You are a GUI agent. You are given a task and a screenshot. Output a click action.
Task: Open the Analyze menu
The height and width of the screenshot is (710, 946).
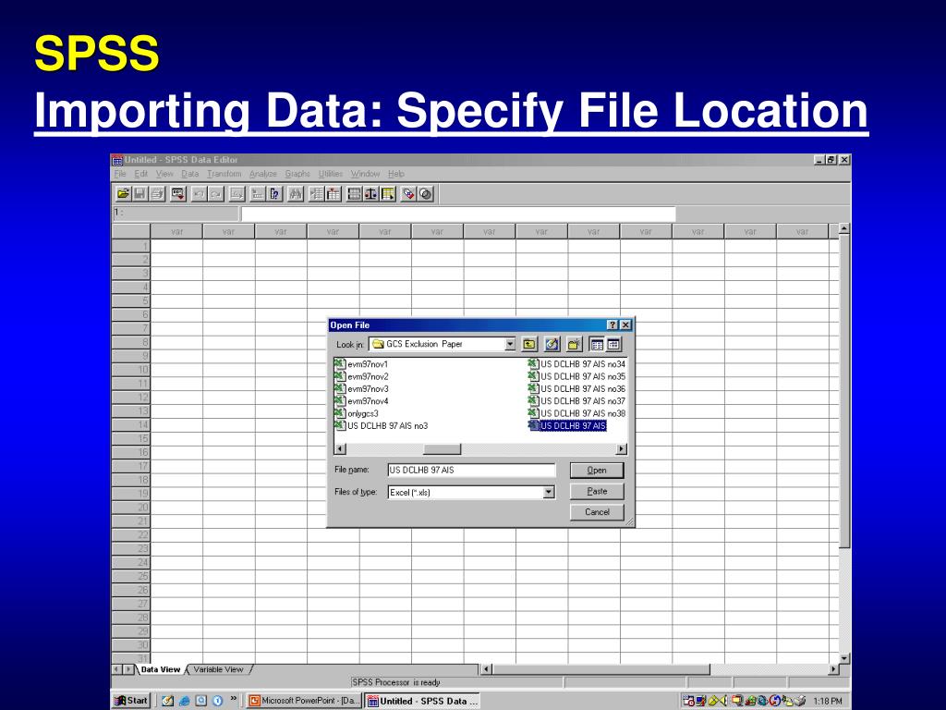263,174
